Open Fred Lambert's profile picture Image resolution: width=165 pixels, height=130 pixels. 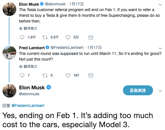(x=9, y=53)
